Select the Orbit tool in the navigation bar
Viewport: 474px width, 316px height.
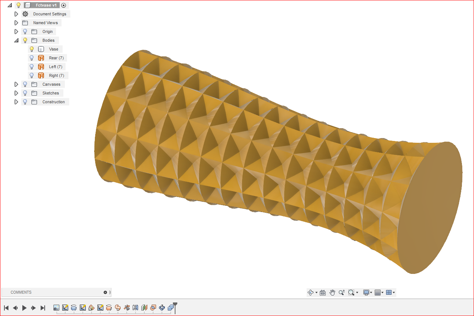[x=311, y=292]
